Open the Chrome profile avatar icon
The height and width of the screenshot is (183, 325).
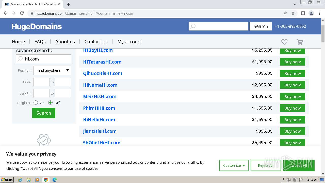tap(311, 13)
